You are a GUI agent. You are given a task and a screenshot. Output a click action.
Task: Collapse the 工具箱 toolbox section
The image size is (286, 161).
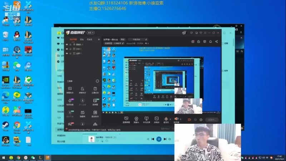tap(97, 81)
